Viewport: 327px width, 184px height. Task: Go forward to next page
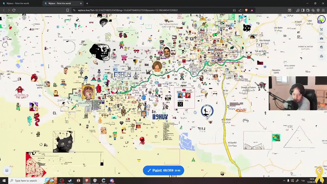click(x=8, y=10)
